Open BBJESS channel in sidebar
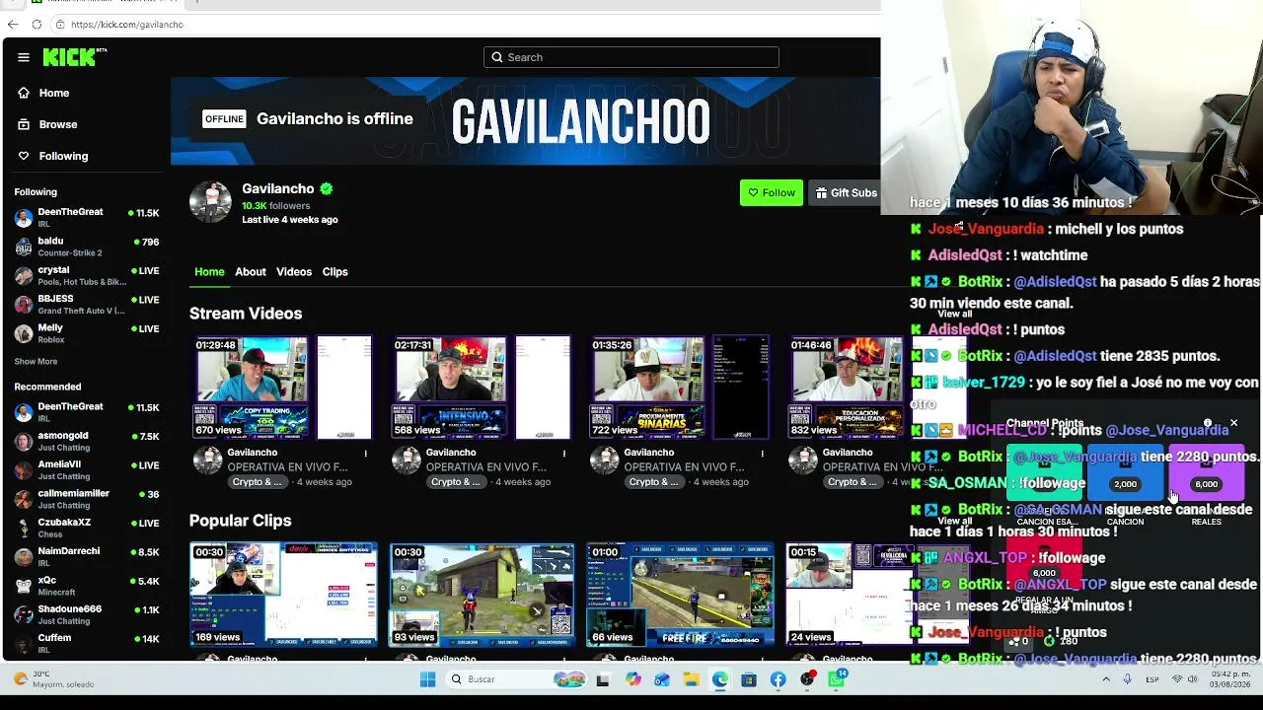 click(x=87, y=304)
